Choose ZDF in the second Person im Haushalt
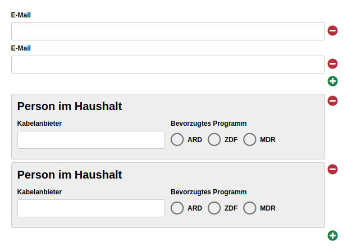The height and width of the screenshot is (251, 352). tap(214, 208)
